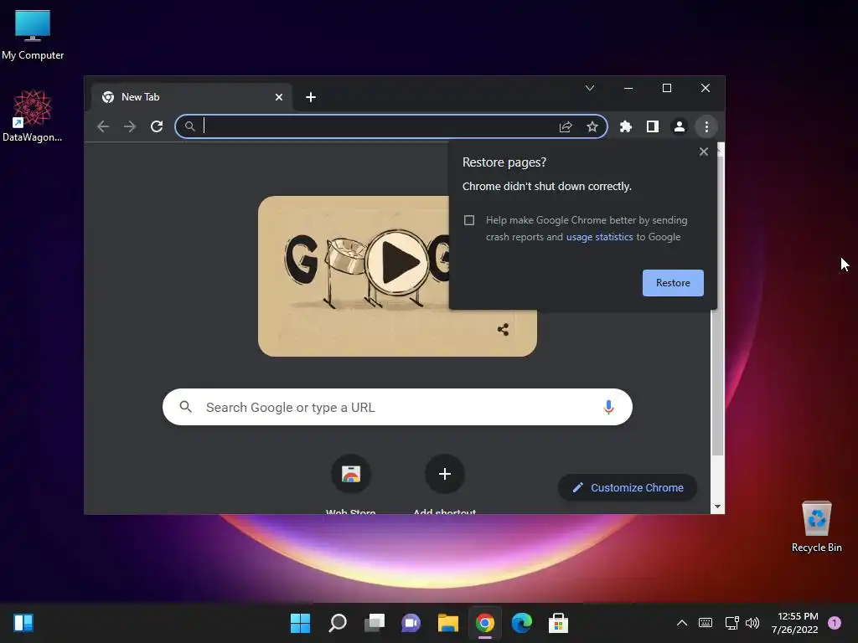Open Chrome side panel icon

point(652,127)
